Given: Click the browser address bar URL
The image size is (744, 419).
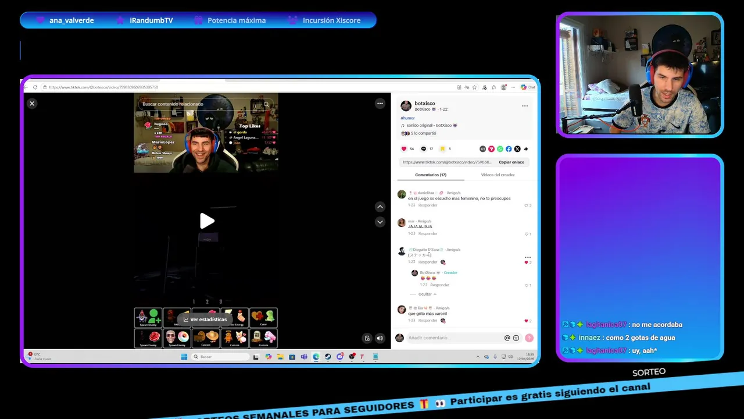Looking at the screenshot, I should (x=103, y=87).
